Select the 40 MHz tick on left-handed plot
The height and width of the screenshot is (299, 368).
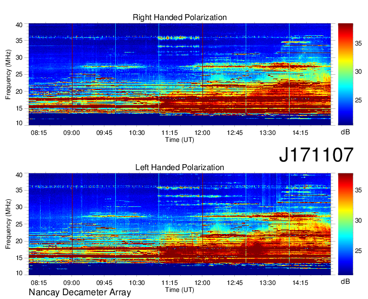pos(19,175)
